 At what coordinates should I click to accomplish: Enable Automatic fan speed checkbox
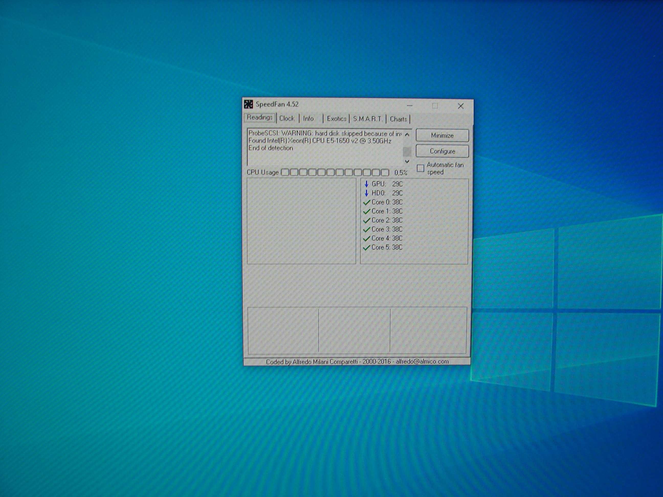click(x=421, y=168)
